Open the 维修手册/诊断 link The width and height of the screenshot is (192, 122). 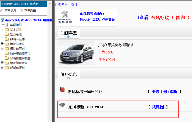(x=164, y=92)
